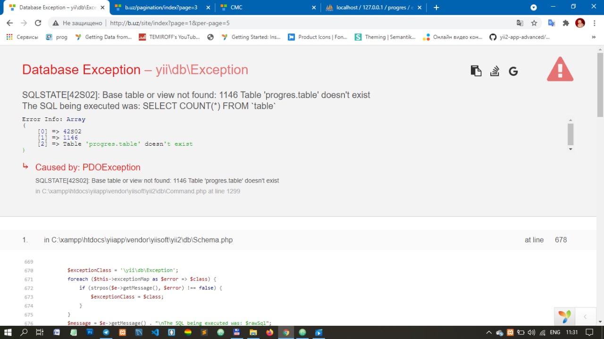Open Telegram from the taskbar

106,332
